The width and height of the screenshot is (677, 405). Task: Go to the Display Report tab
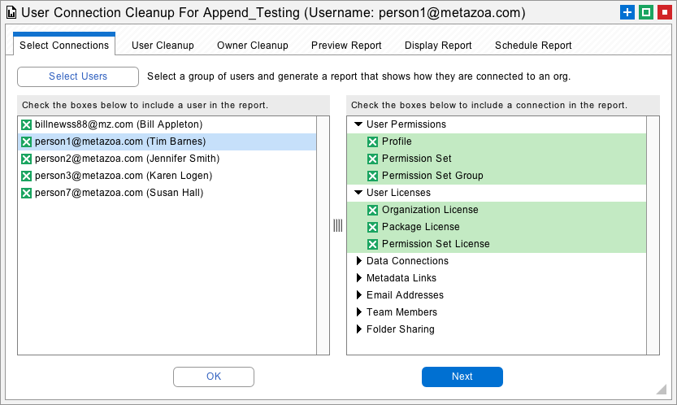click(438, 46)
